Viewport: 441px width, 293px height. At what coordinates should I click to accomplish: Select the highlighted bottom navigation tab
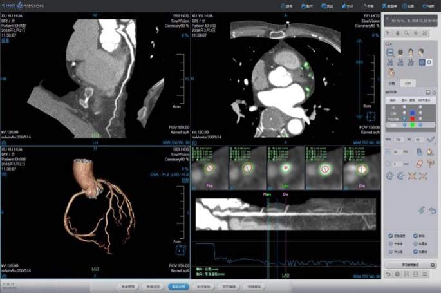click(x=175, y=287)
